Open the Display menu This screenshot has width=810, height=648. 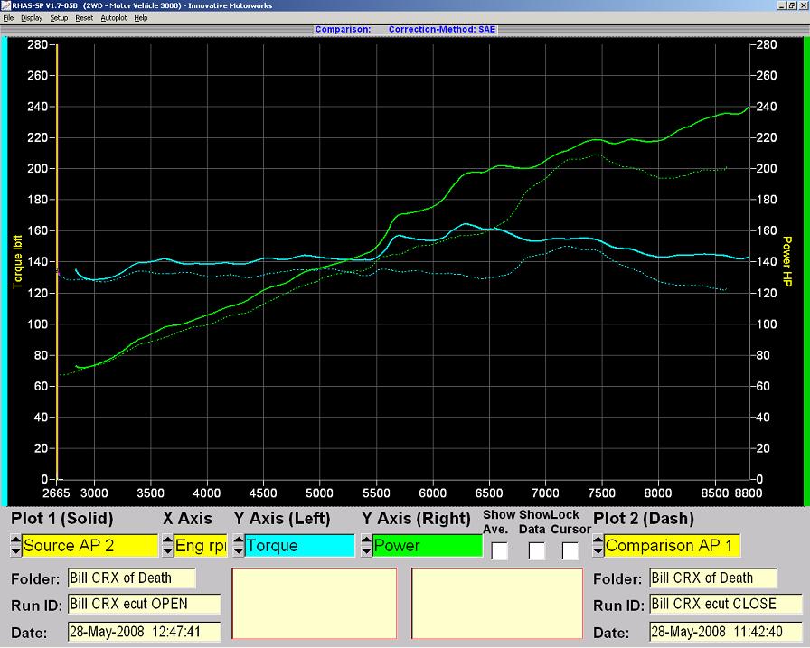coord(32,18)
